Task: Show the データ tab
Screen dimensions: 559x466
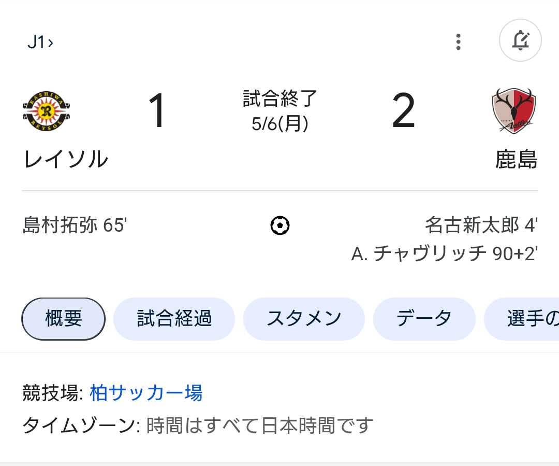Action: pyautogui.click(x=424, y=319)
